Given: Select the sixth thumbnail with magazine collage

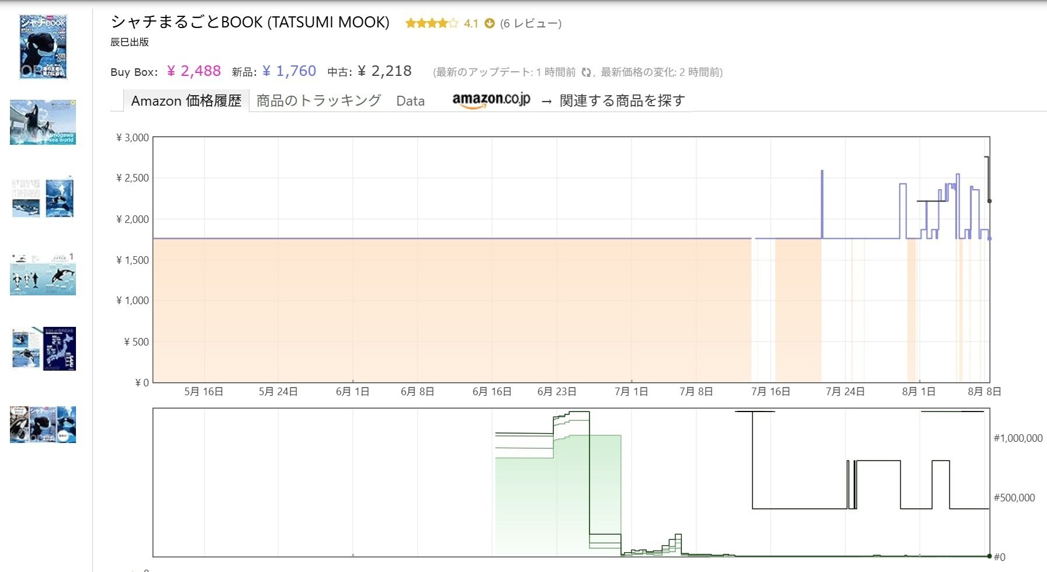Looking at the screenshot, I should click(43, 424).
